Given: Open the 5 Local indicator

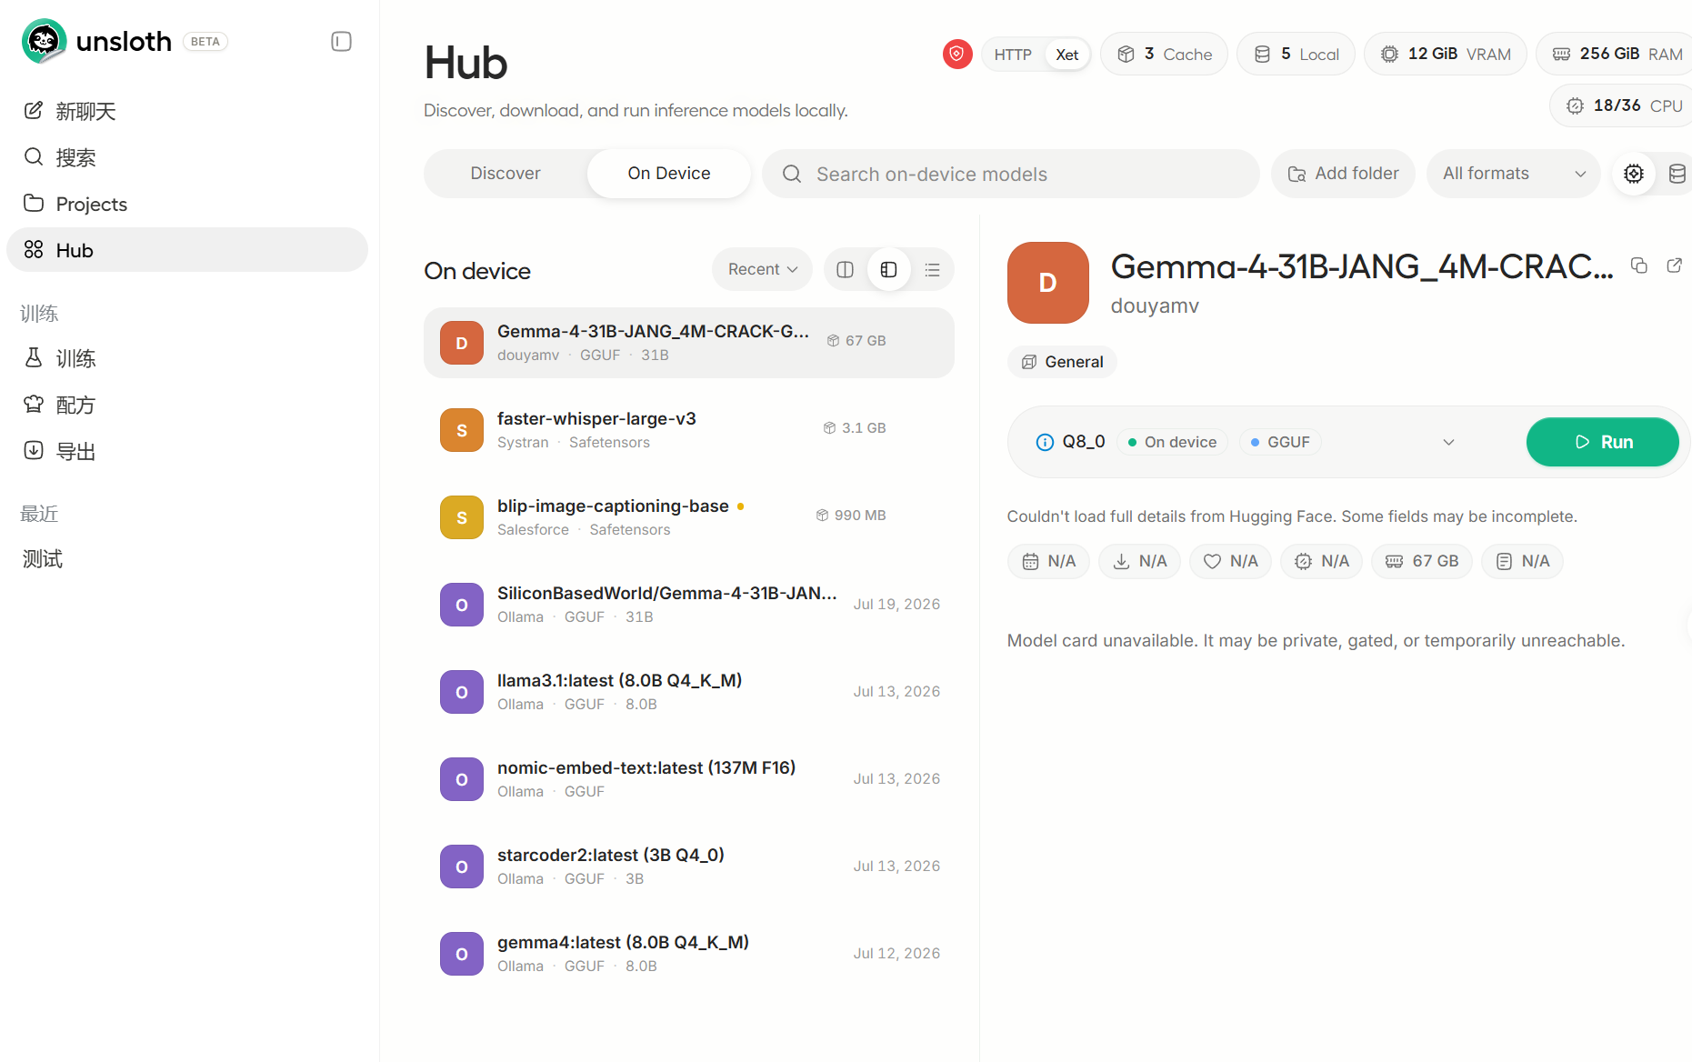Looking at the screenshot, I should click(x=1296, y=55).
